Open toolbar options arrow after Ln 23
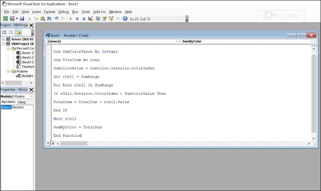This screenshot has height=191, width=321. 187,19
